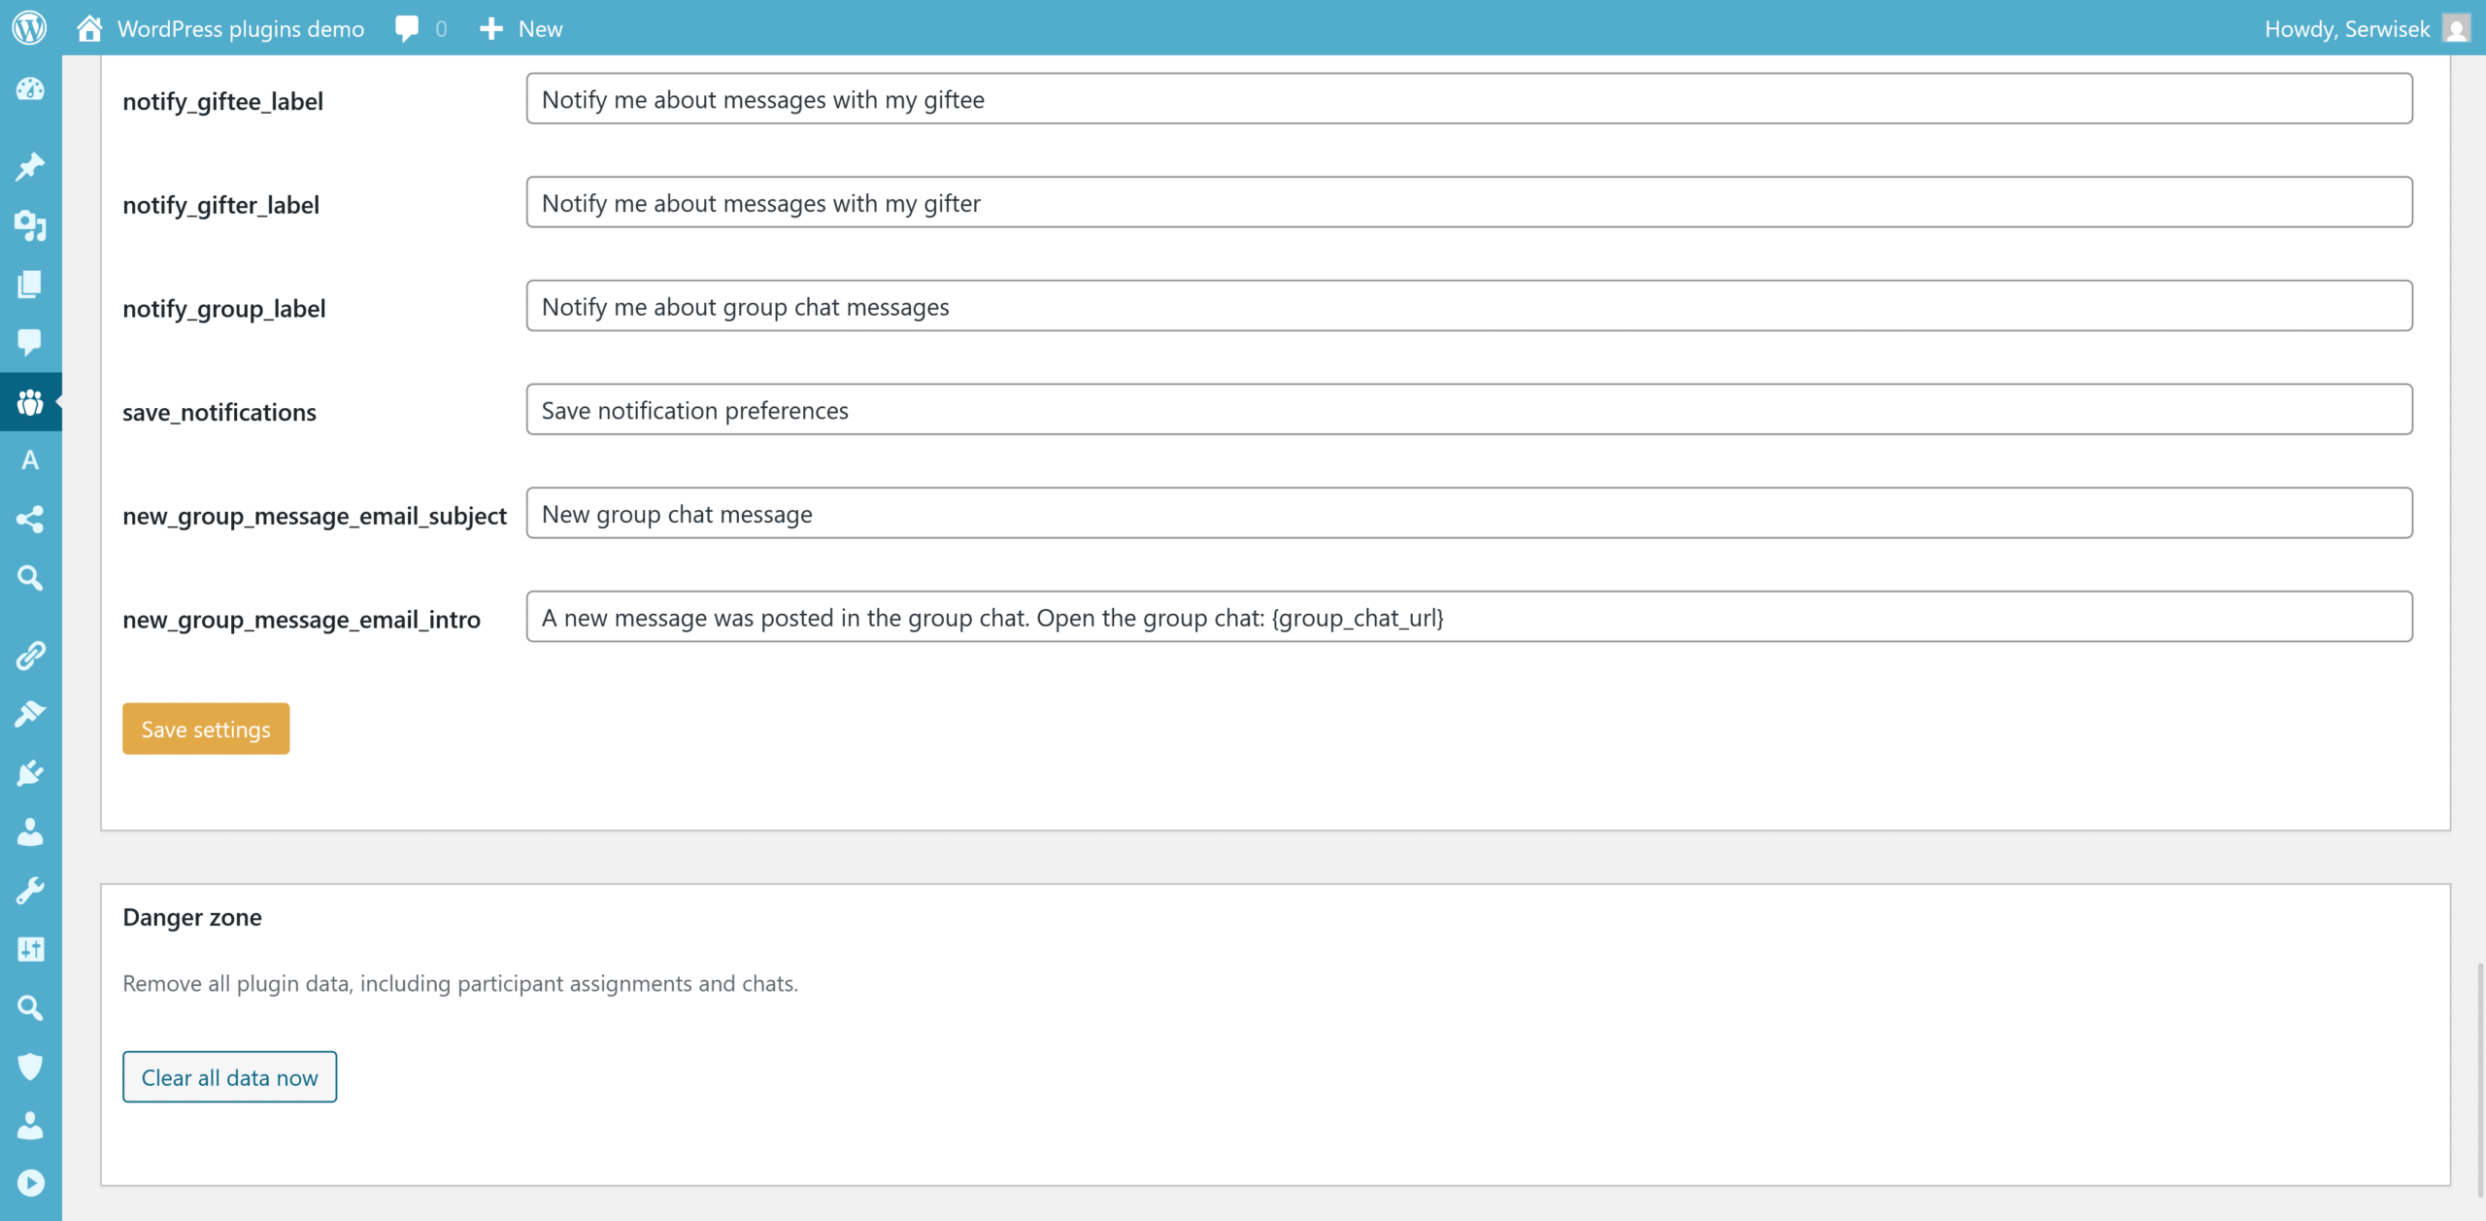Focus the notify_giftee_label text field

[1468, 99]
